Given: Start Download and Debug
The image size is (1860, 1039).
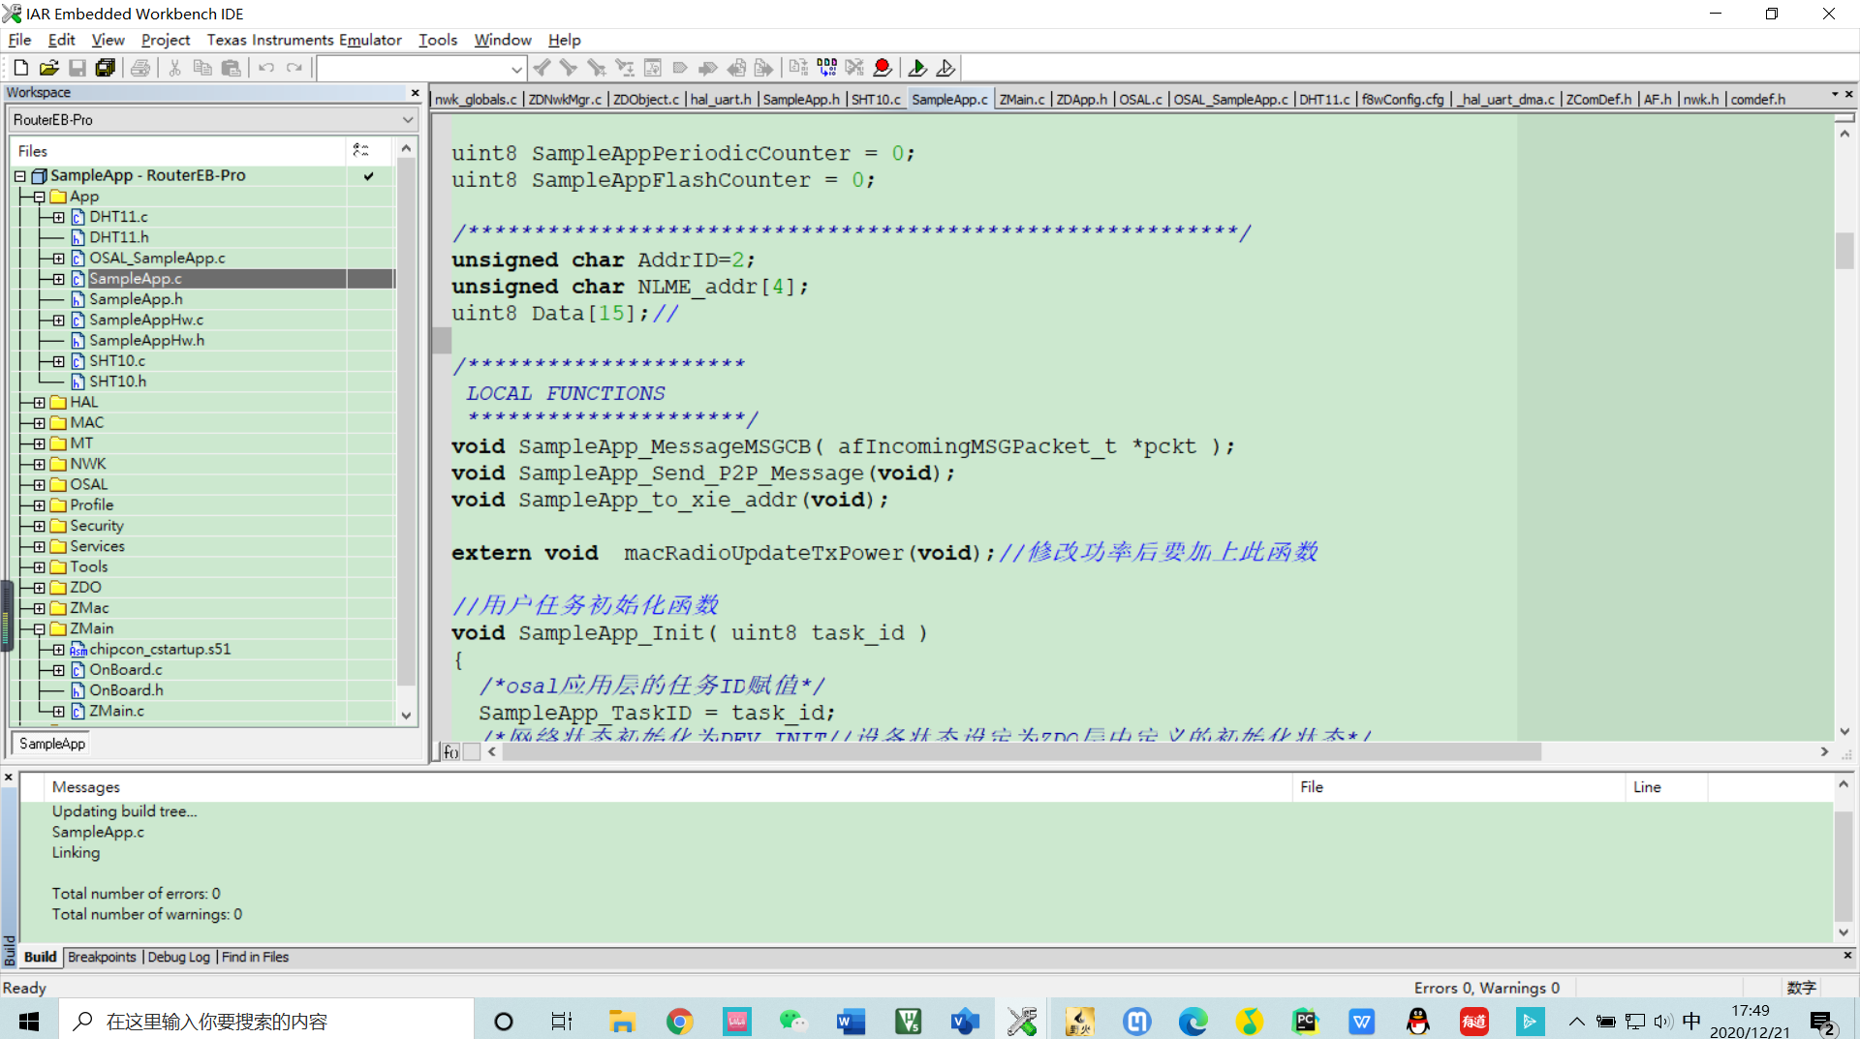Looking at the screenshot, I should click(x=917, y=68).
